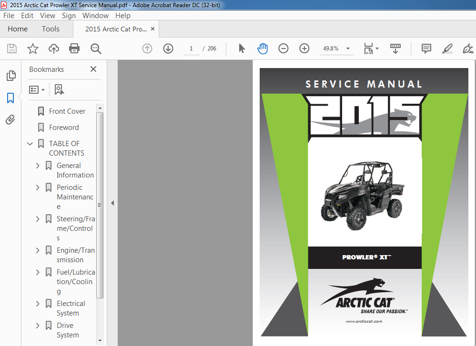Open the Edit menu
Screen dimensions: 476x346
[x=27, y=15]
